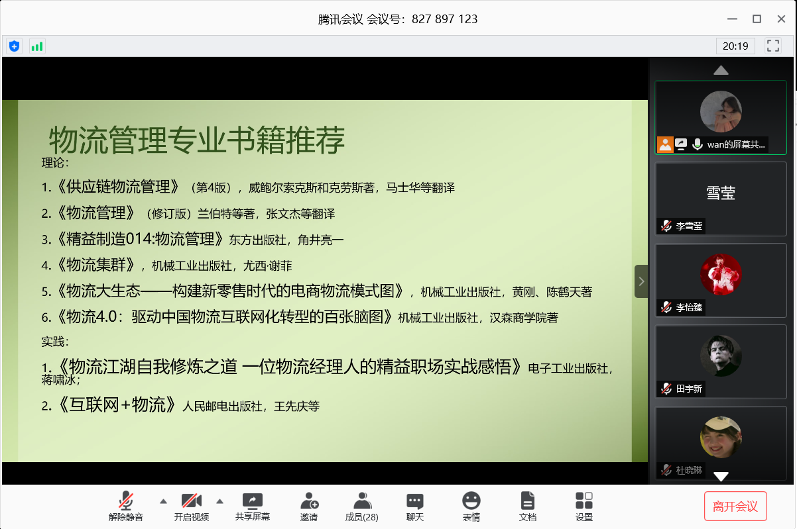The image size is (797, 529).
Task: Click the name label 李怡臻
Action: pyautogui.click(x=689, y=307)
